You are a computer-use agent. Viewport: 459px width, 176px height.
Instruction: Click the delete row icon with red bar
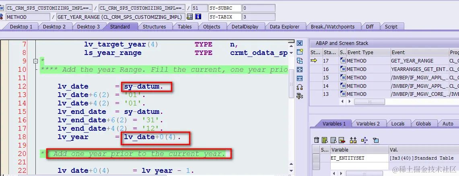click(x=341, y=140)
